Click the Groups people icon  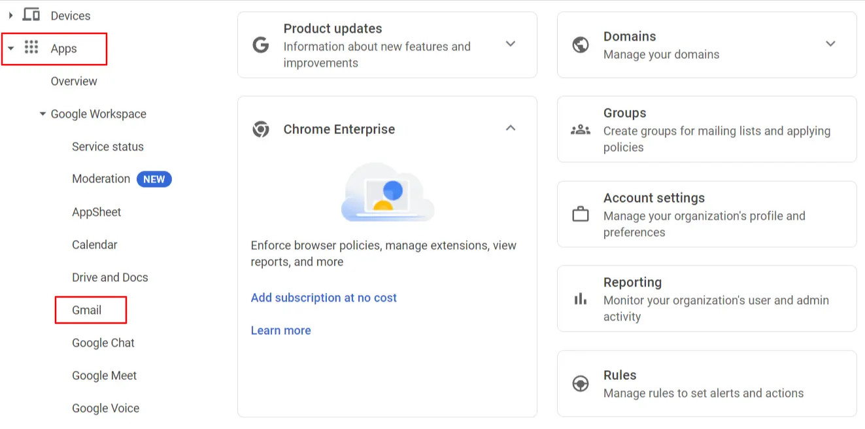coord(581,129)
